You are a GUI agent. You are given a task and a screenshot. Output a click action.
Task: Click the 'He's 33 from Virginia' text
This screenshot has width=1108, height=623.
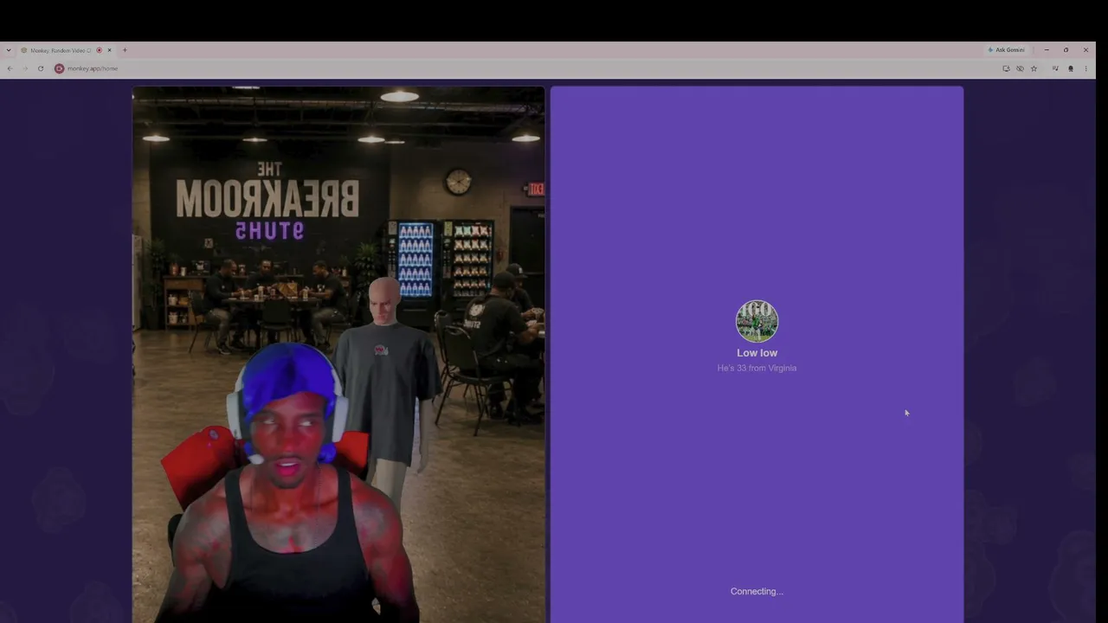(757, 368)
